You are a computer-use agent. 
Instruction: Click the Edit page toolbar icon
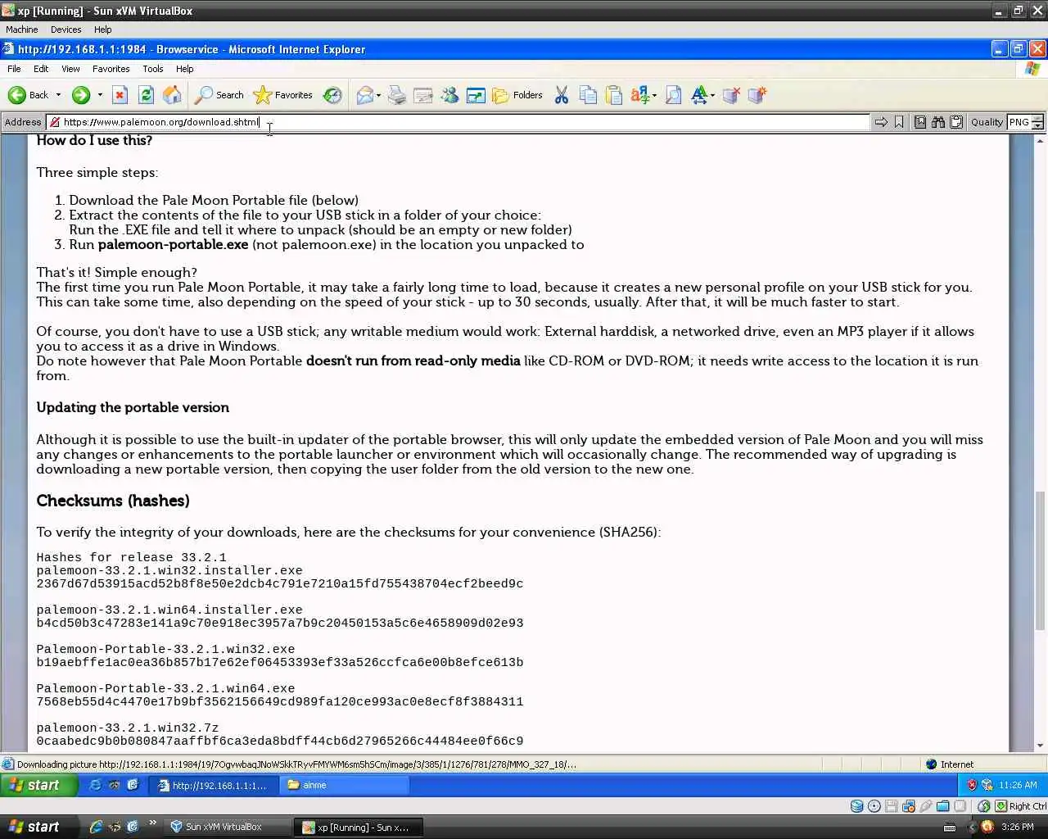pyautogui.click(x=423, y=95)
